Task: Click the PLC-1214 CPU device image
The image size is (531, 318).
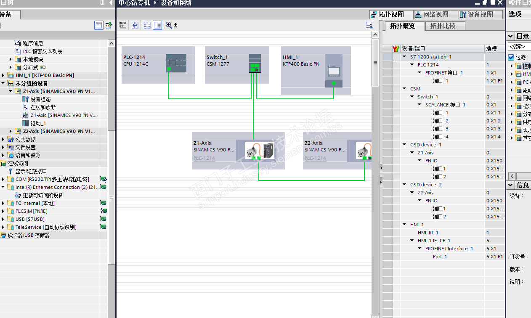Action: click(x=176, y=63)
